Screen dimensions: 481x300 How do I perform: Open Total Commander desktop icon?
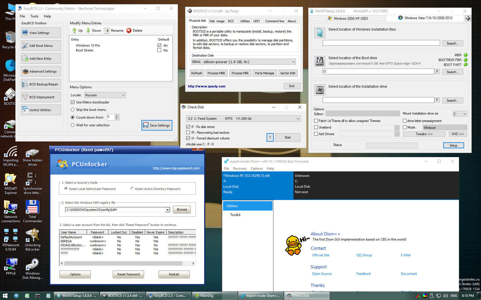tap(32, 212)
